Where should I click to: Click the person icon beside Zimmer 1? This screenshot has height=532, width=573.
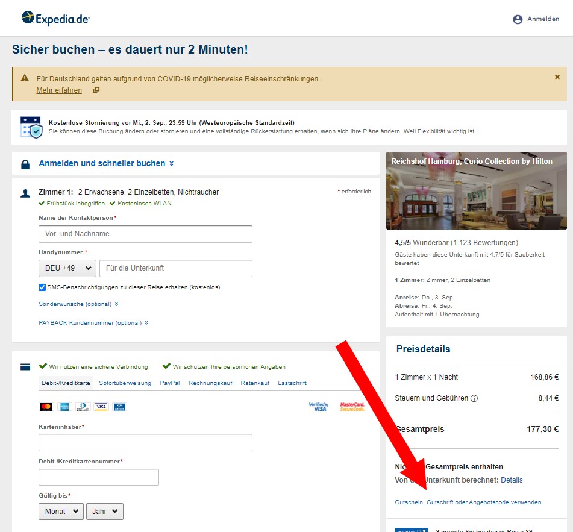pos(25,193)
